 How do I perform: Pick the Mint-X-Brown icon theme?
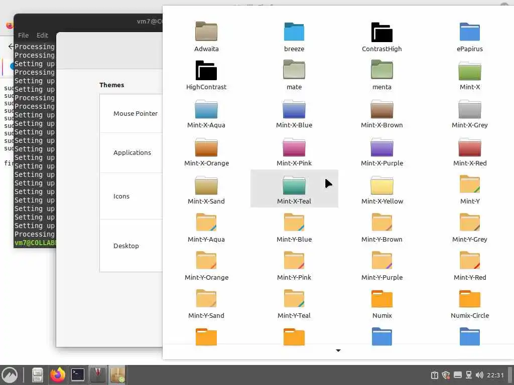point(382,113)
